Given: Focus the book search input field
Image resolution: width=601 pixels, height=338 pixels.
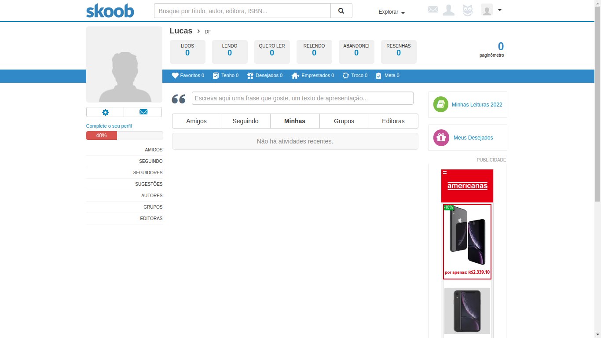Looking at the screenshot, I should (242, 11).
